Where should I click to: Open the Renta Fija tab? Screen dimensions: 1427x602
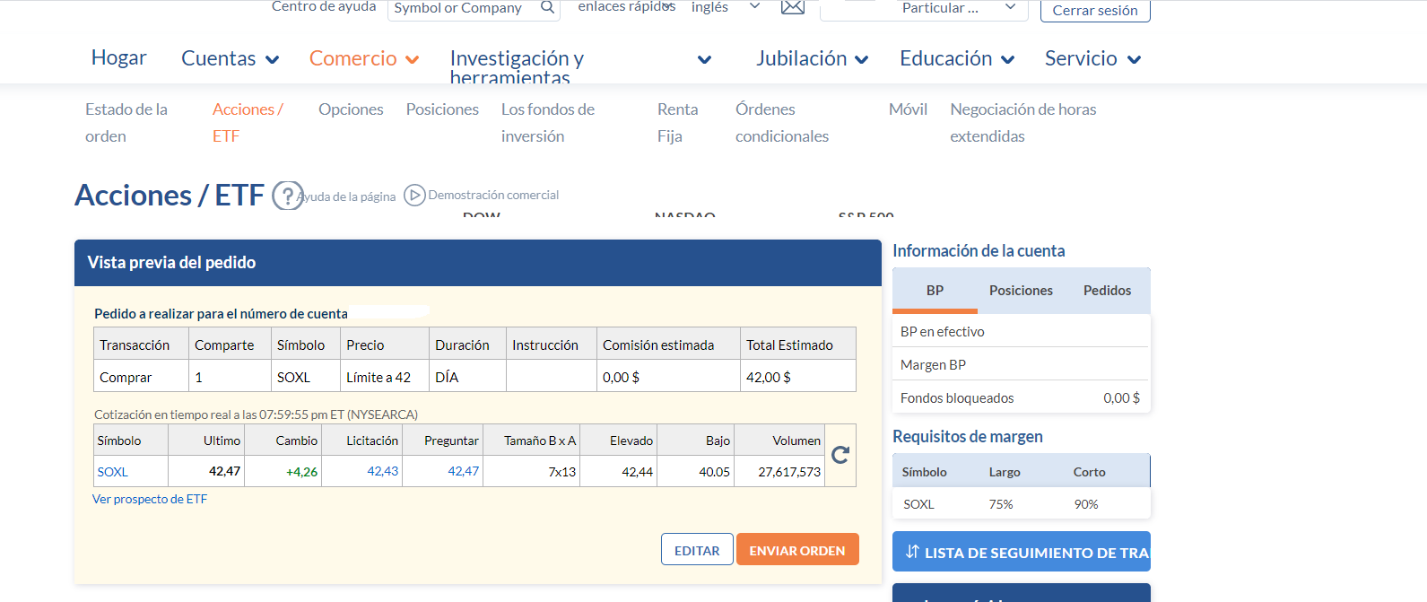(677, 123)
